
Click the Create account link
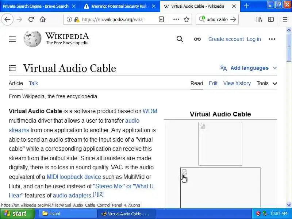[x=226, y=39]
